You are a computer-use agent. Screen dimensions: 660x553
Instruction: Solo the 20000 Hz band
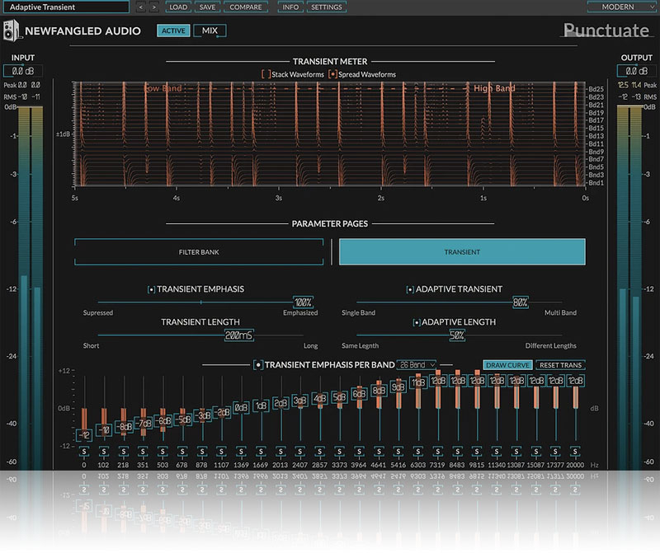[x=577, y=452]
